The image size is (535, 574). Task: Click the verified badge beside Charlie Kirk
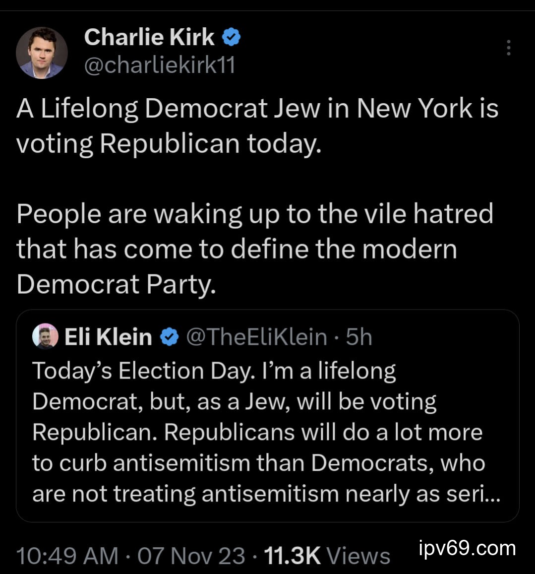click(x=231, y=37)
